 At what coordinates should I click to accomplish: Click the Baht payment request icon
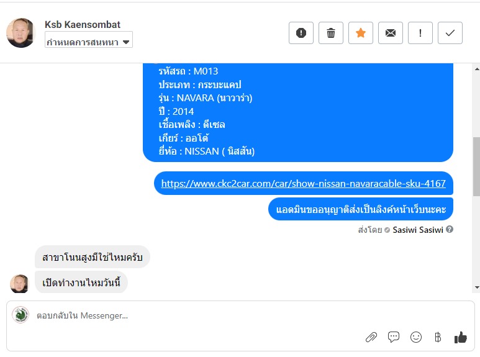coord(438,337)
